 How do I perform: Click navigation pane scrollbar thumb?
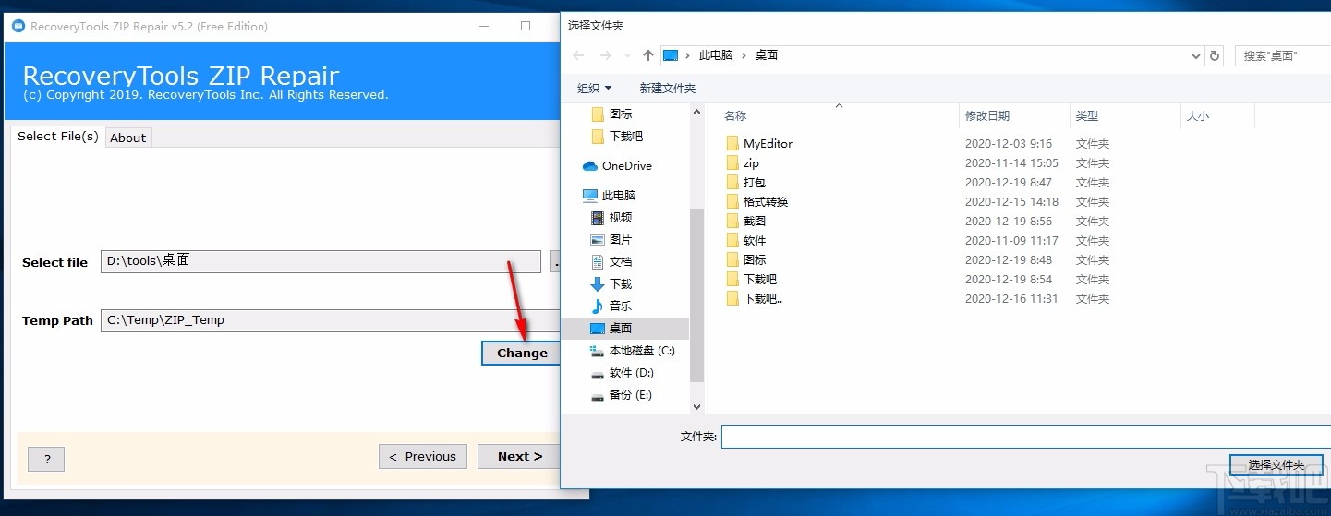tap(696, 295)
